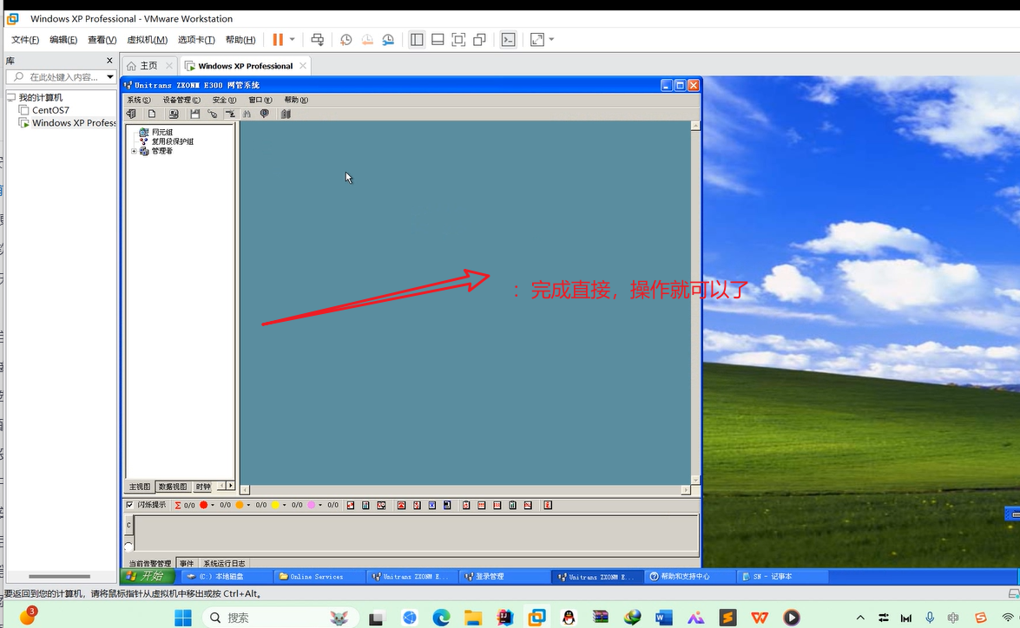
Task: Click the exit door icon in ZXONM toolbar
Action: point(131,114)
